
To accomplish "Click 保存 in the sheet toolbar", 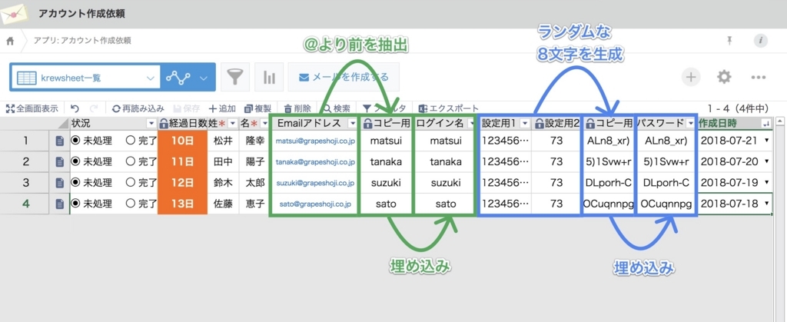I will [x=186, y=108].
